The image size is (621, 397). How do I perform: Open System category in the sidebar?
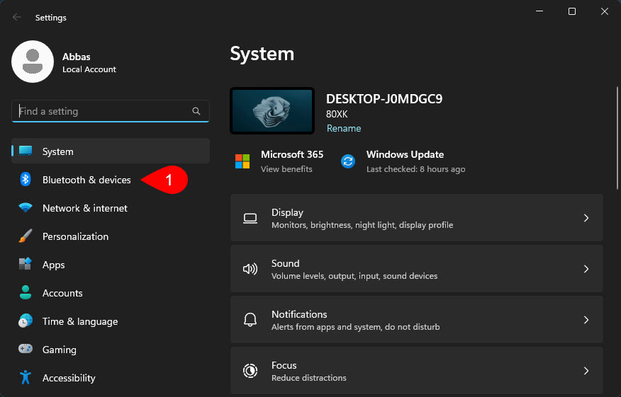click(58, 151)
